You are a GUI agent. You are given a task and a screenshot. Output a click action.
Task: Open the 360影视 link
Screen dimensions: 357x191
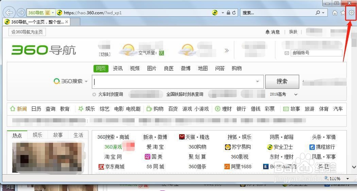pyautogui.click(x=240, y=157)
